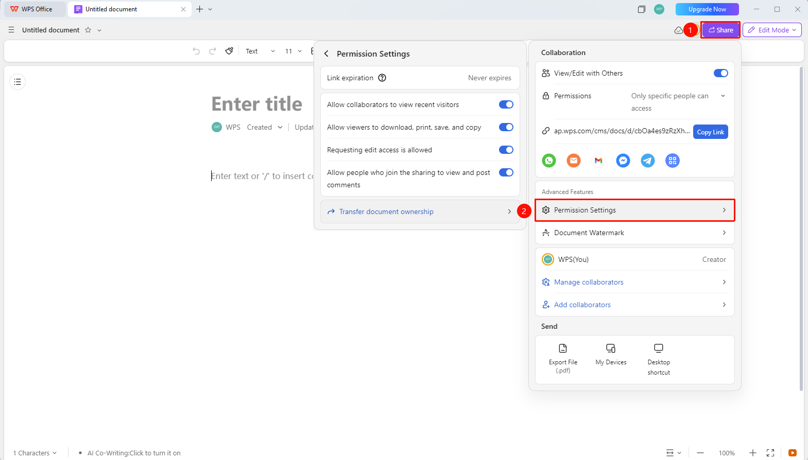Switch to the Untitled document tab

tap(130, 9)
